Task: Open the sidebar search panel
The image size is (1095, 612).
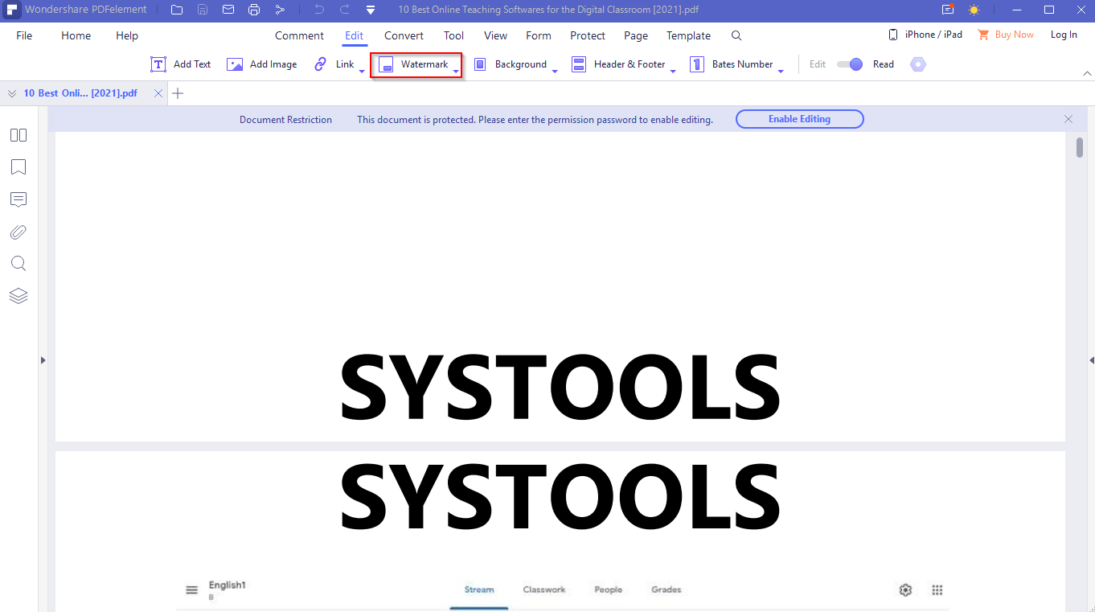Action: coord(18,264)
